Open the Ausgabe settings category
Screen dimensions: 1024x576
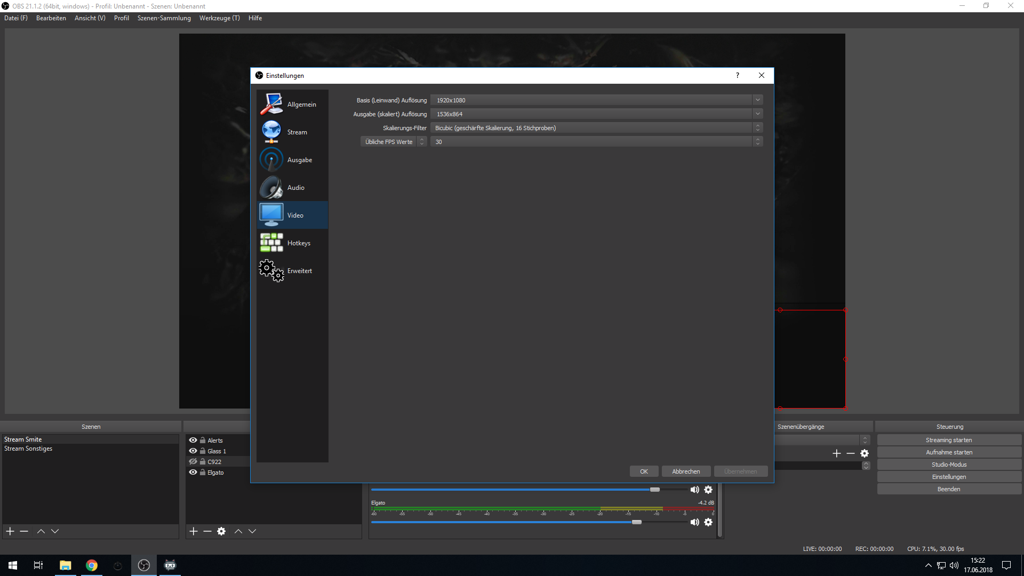click(271, 159)
